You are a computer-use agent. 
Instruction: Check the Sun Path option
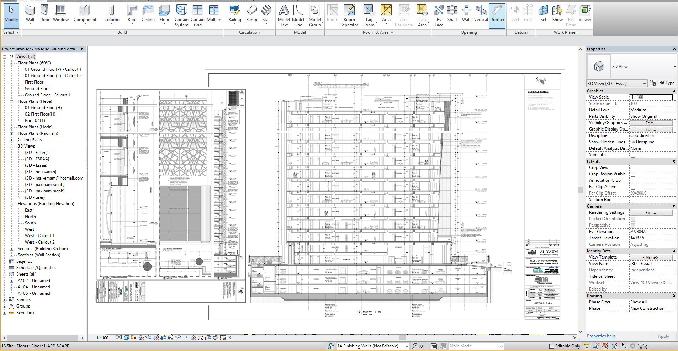point(633,155)
